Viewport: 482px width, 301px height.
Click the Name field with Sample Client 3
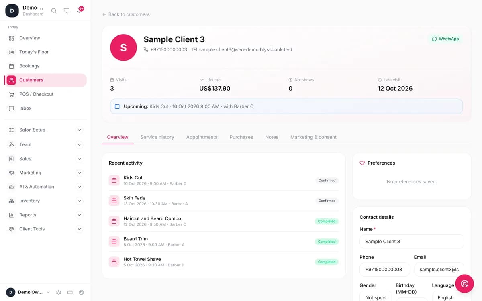[412, 242]
